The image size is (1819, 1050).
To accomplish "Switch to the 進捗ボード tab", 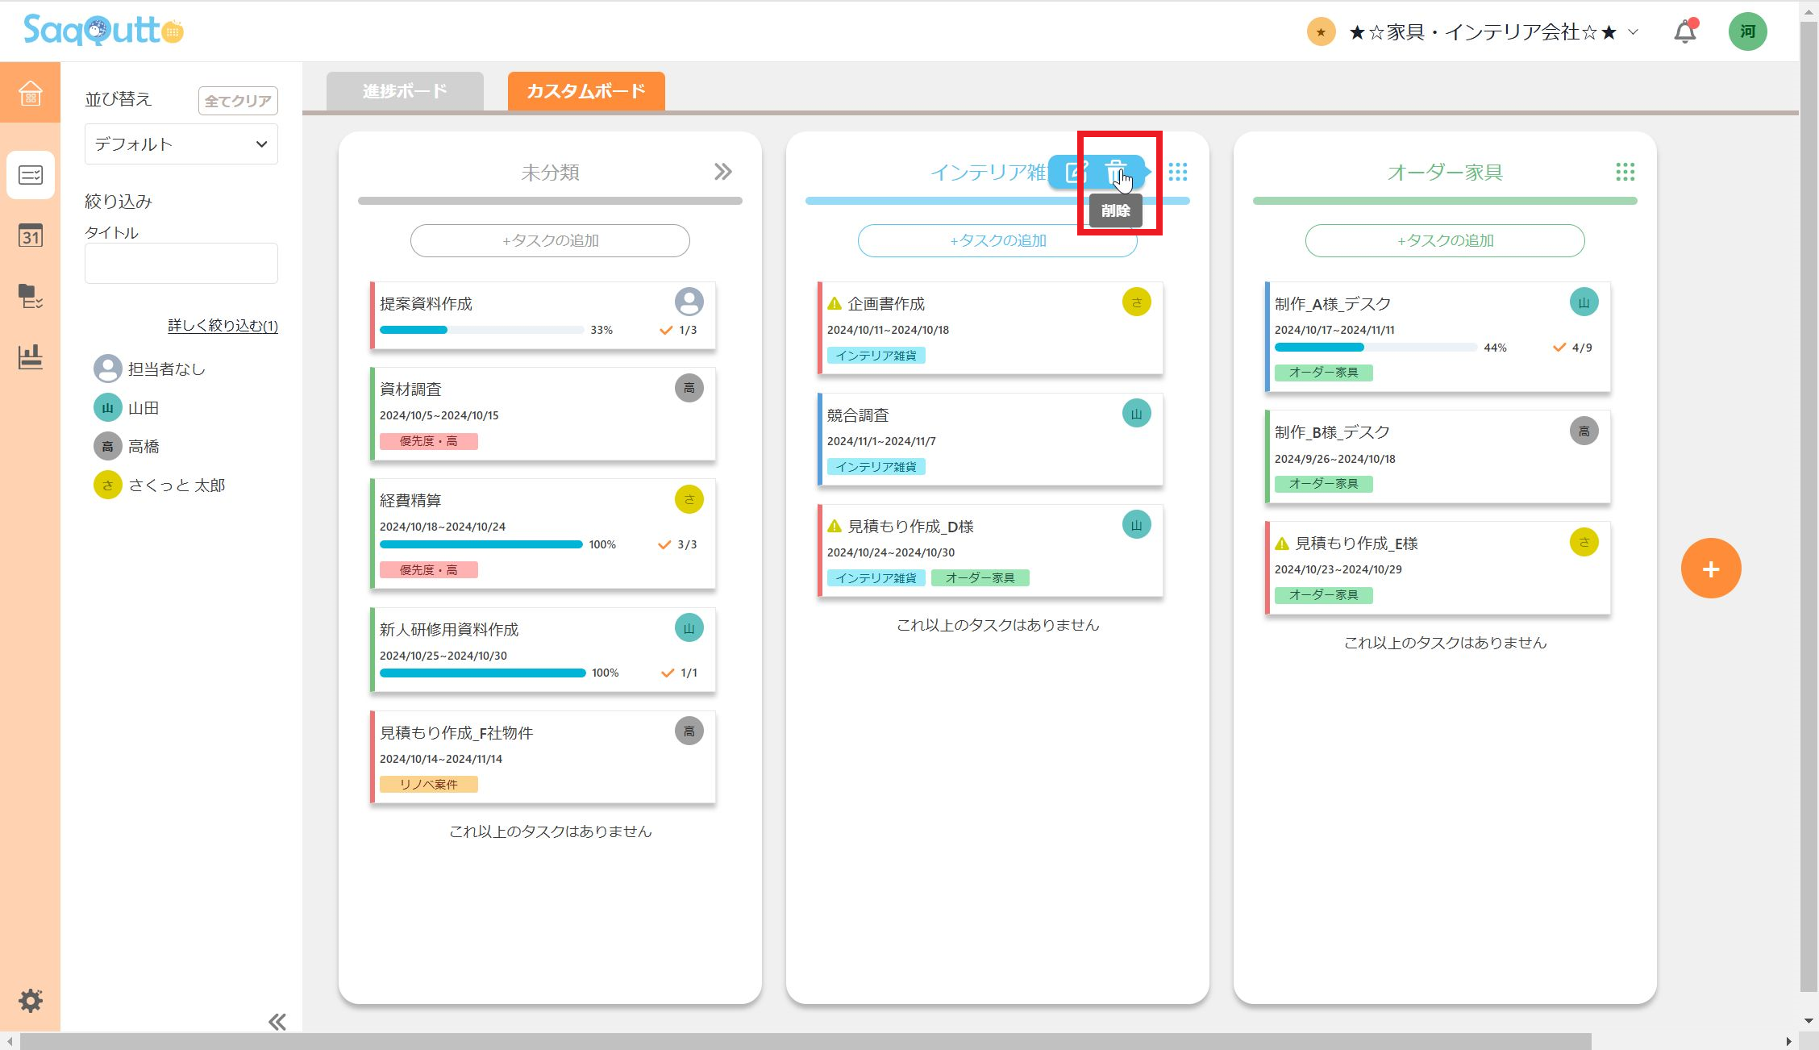I will click(405, 91).
